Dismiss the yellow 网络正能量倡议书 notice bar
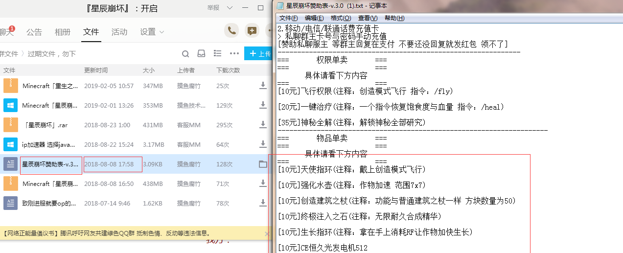The width and height of the screenshot is (623, 253). 267,234
